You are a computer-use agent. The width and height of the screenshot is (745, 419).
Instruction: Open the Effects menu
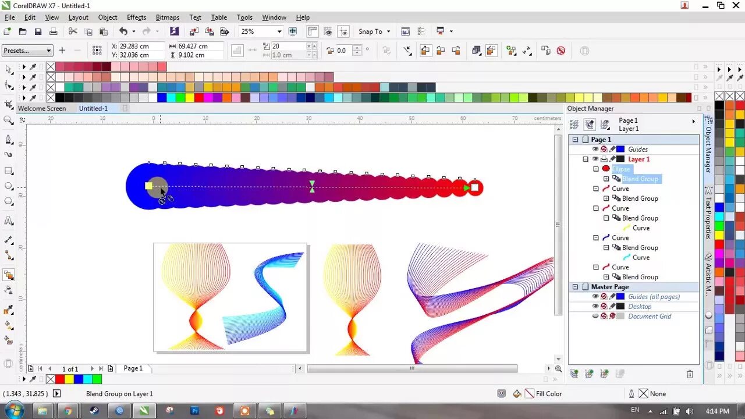(x=136, y=17)
